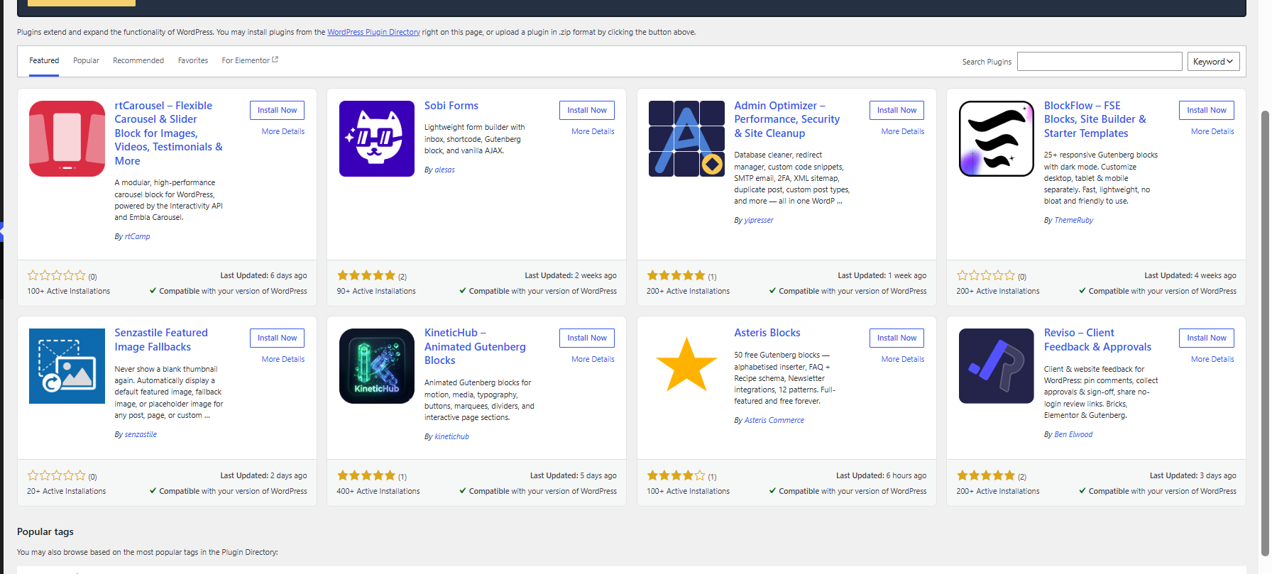The height and width of the screenshot is (574, 1272).
Task: Install the rtCarousel plugin
Action: point(277,110)
